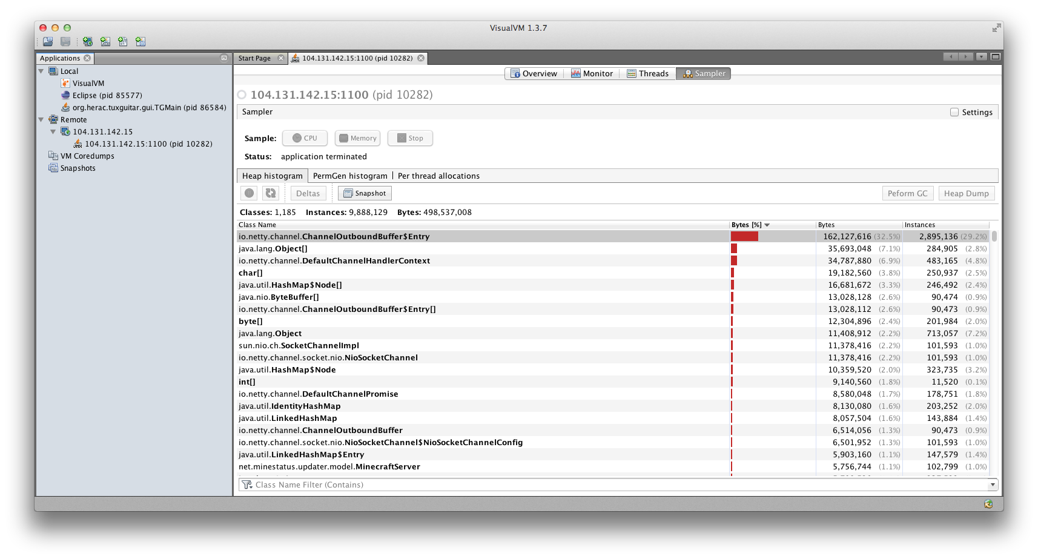Open the PermGen histogram tab
Viewport: 1038px width, 559px height.
350,176
